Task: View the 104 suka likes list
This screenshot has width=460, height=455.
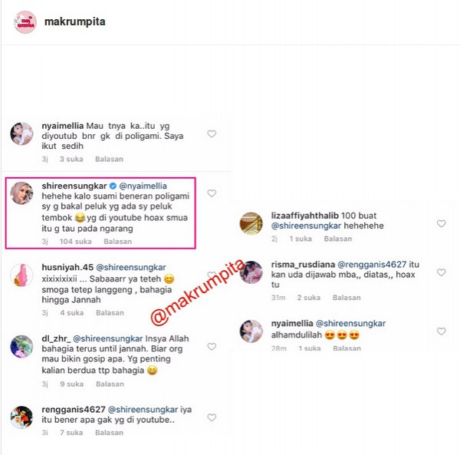Action: [x=75, y=242]
